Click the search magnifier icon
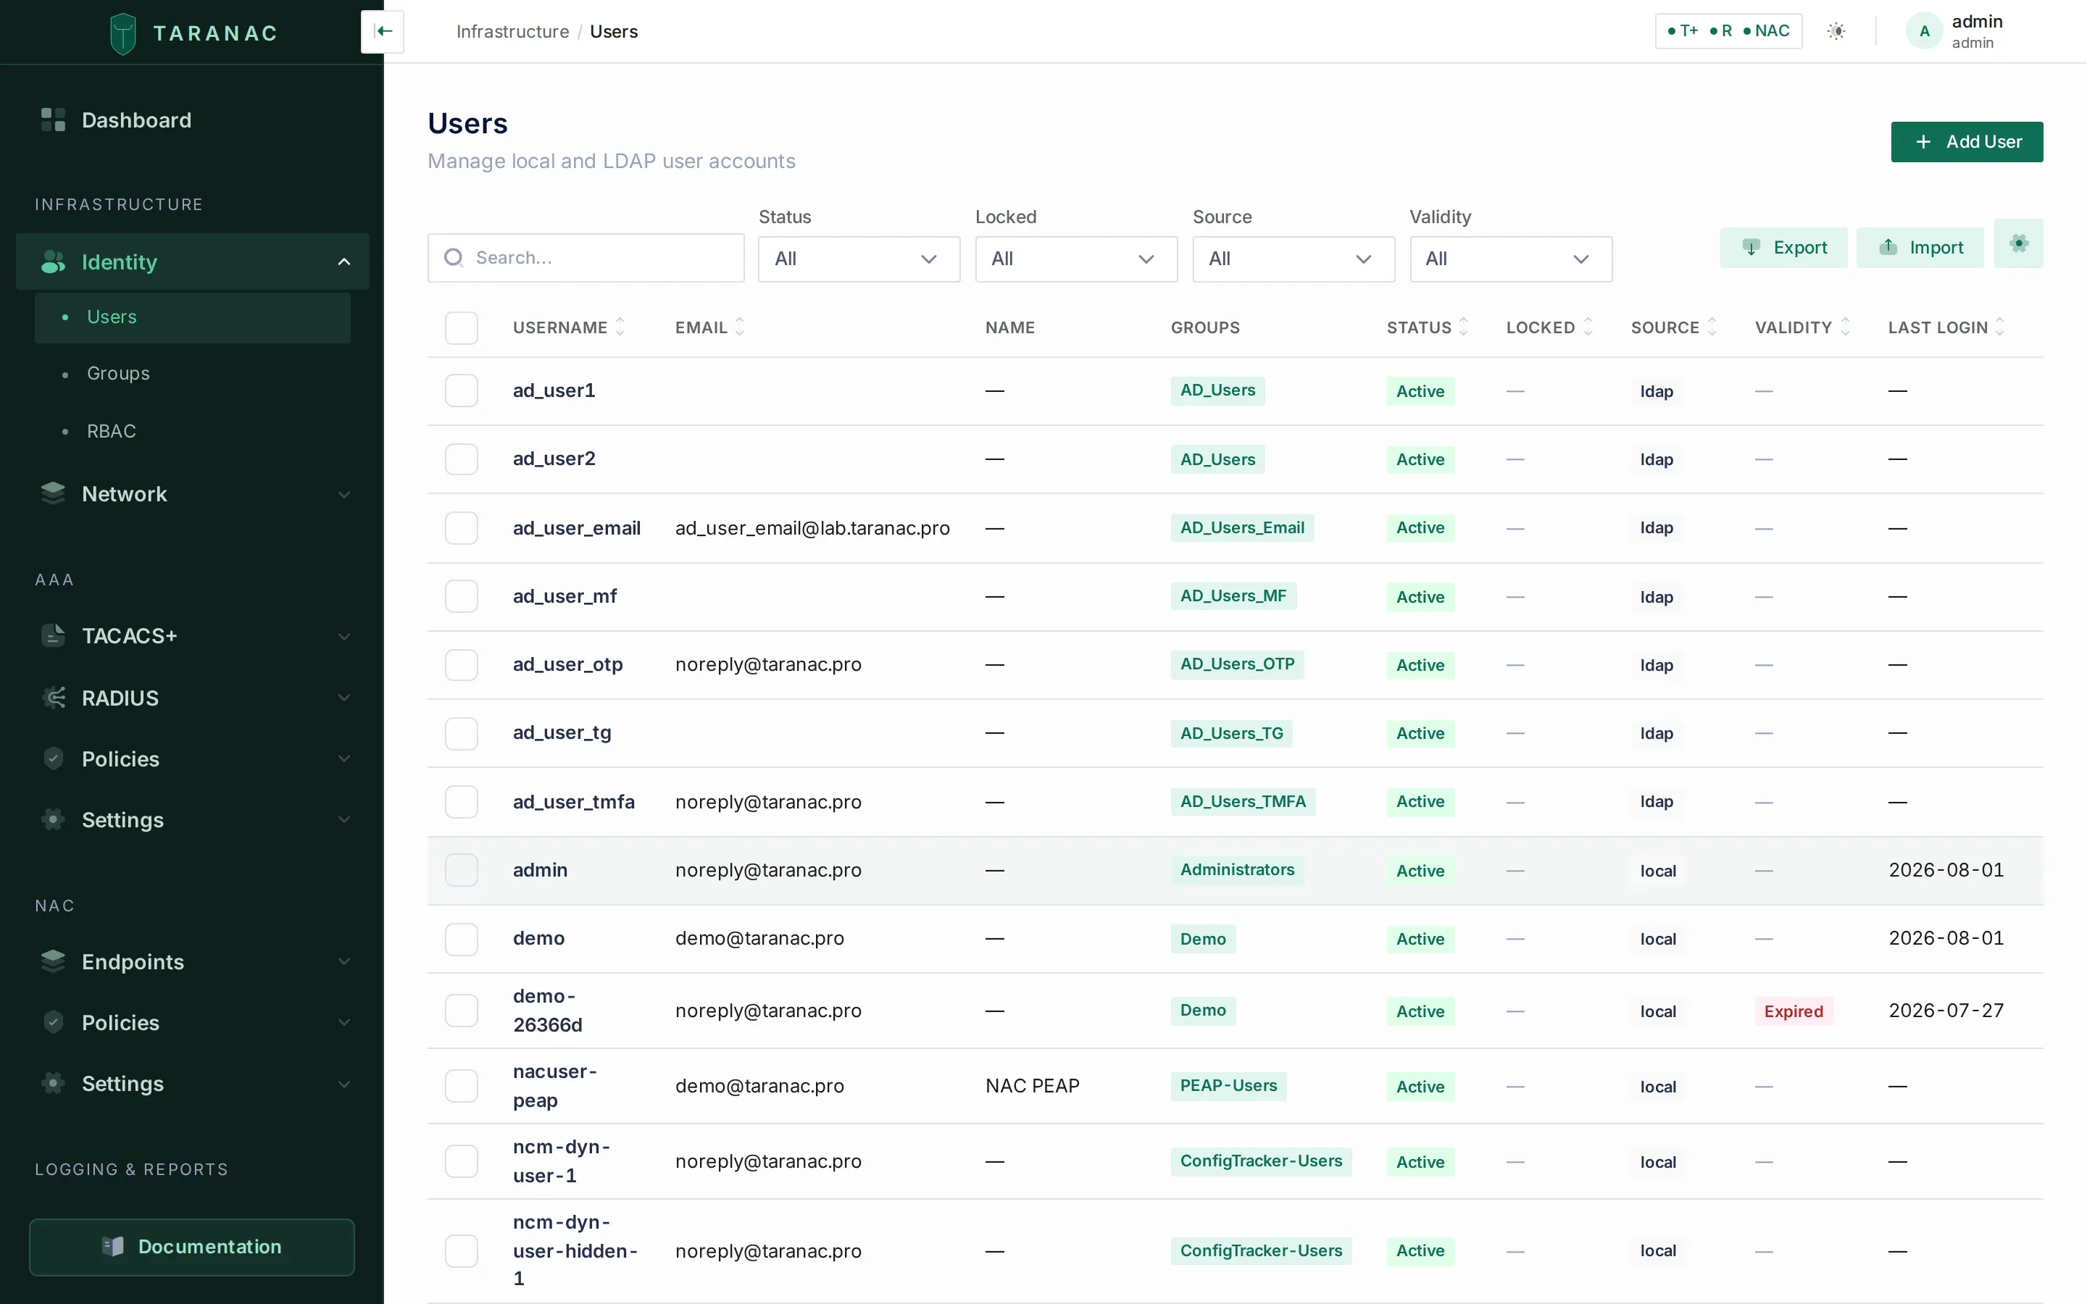Screen dimensions: 2087x1304 click(454, 258)
